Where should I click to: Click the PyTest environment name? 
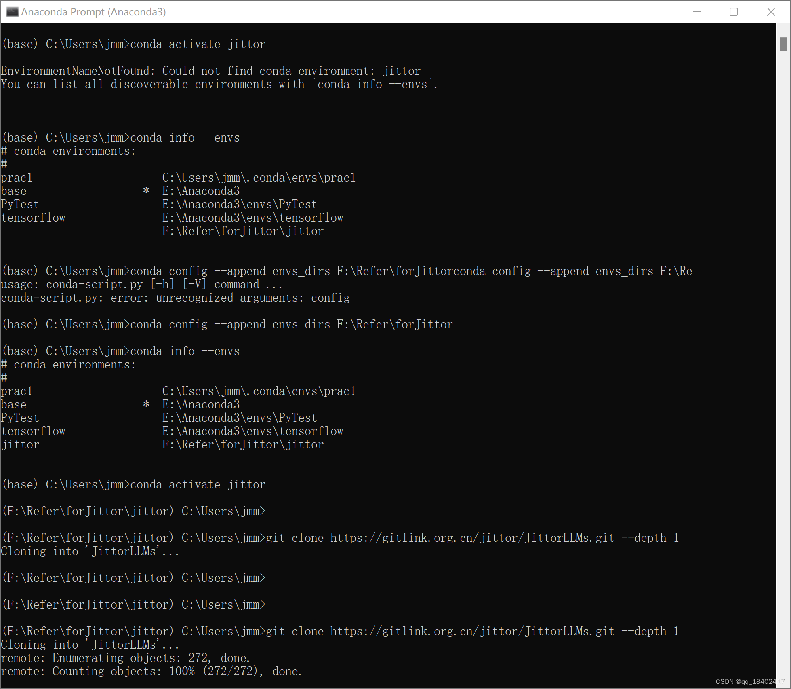coord(20,417)
